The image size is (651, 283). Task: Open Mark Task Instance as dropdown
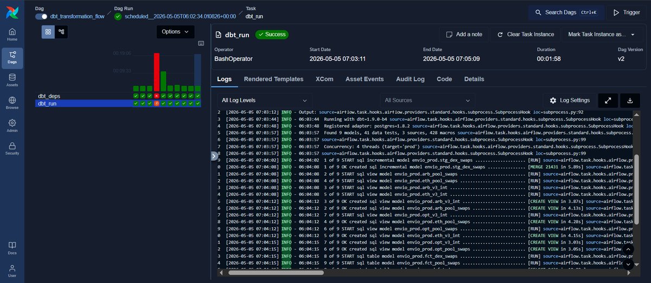(x=601, y=34)
